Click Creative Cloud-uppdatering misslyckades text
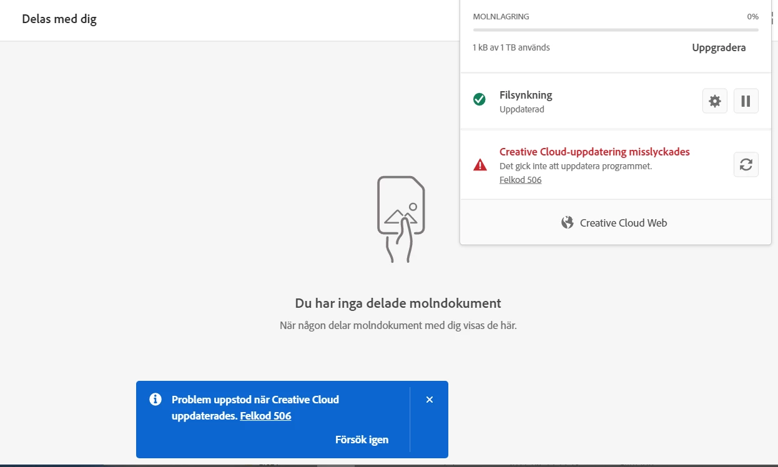 (x=594, y=152)
